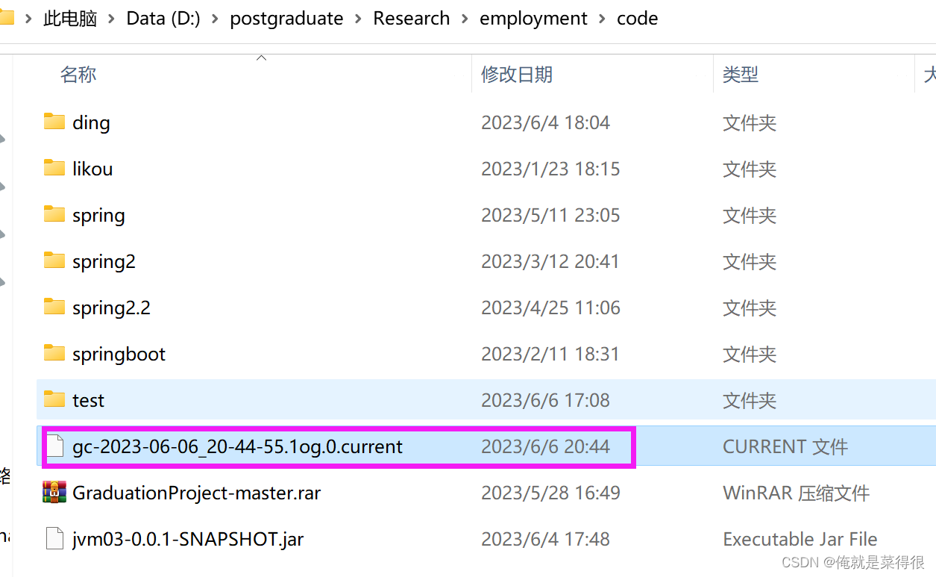The height and width of the screenshot is (577, 936).
Task: Click date 2023/1/23 18:15 of likou
Action: point(550,169)
